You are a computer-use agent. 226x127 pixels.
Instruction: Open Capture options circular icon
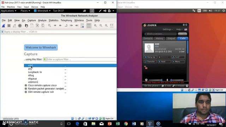(x=20, y=26)
